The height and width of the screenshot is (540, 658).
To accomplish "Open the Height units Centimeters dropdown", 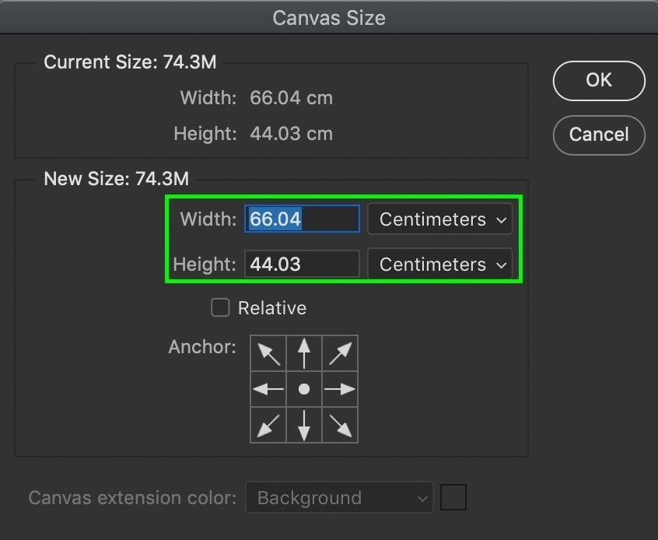I will [439, 265].
